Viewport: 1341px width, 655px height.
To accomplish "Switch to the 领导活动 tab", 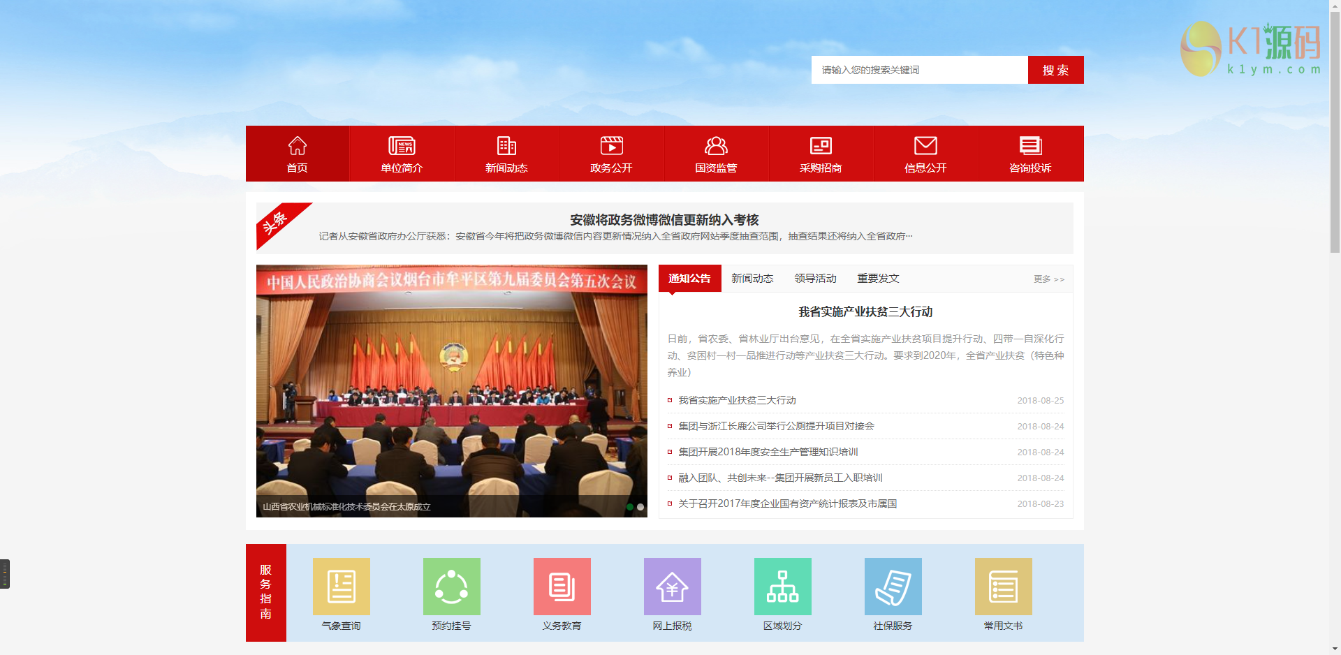I will pyautogui.click(x=815, y=278).
